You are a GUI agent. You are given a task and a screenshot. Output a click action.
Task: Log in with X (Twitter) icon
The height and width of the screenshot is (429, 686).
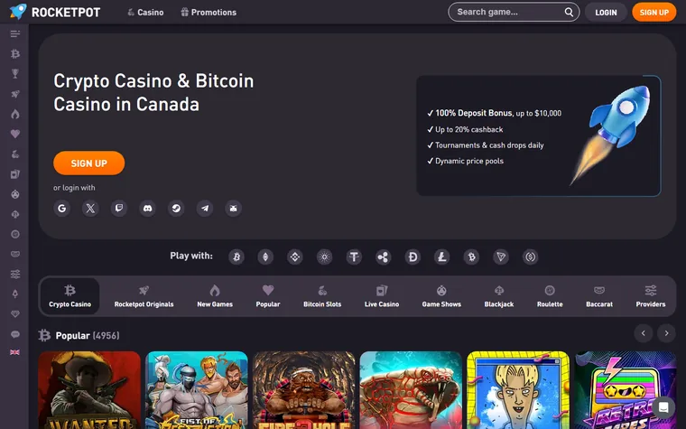90,209
